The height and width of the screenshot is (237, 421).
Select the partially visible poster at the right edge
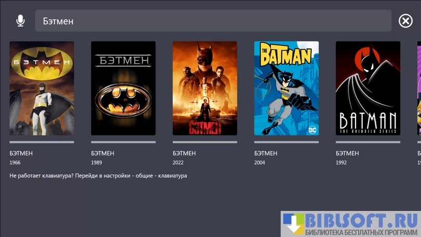418,88
